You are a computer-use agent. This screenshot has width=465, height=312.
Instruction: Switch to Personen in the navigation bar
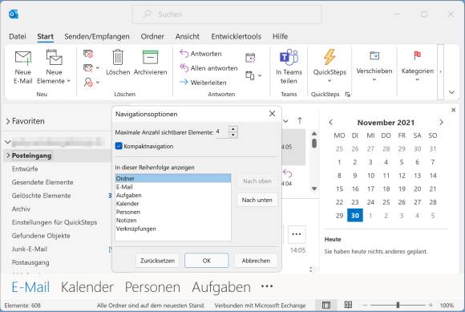pyautogui.click(x=152, y=287)
